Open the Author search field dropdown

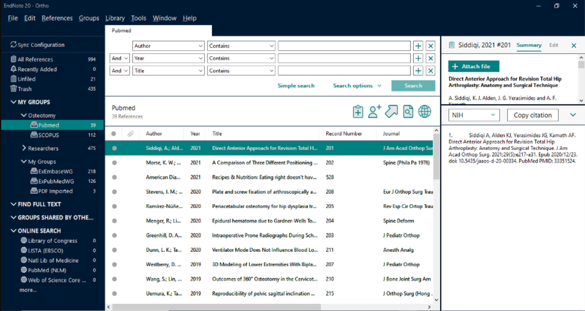click(168, 46)
